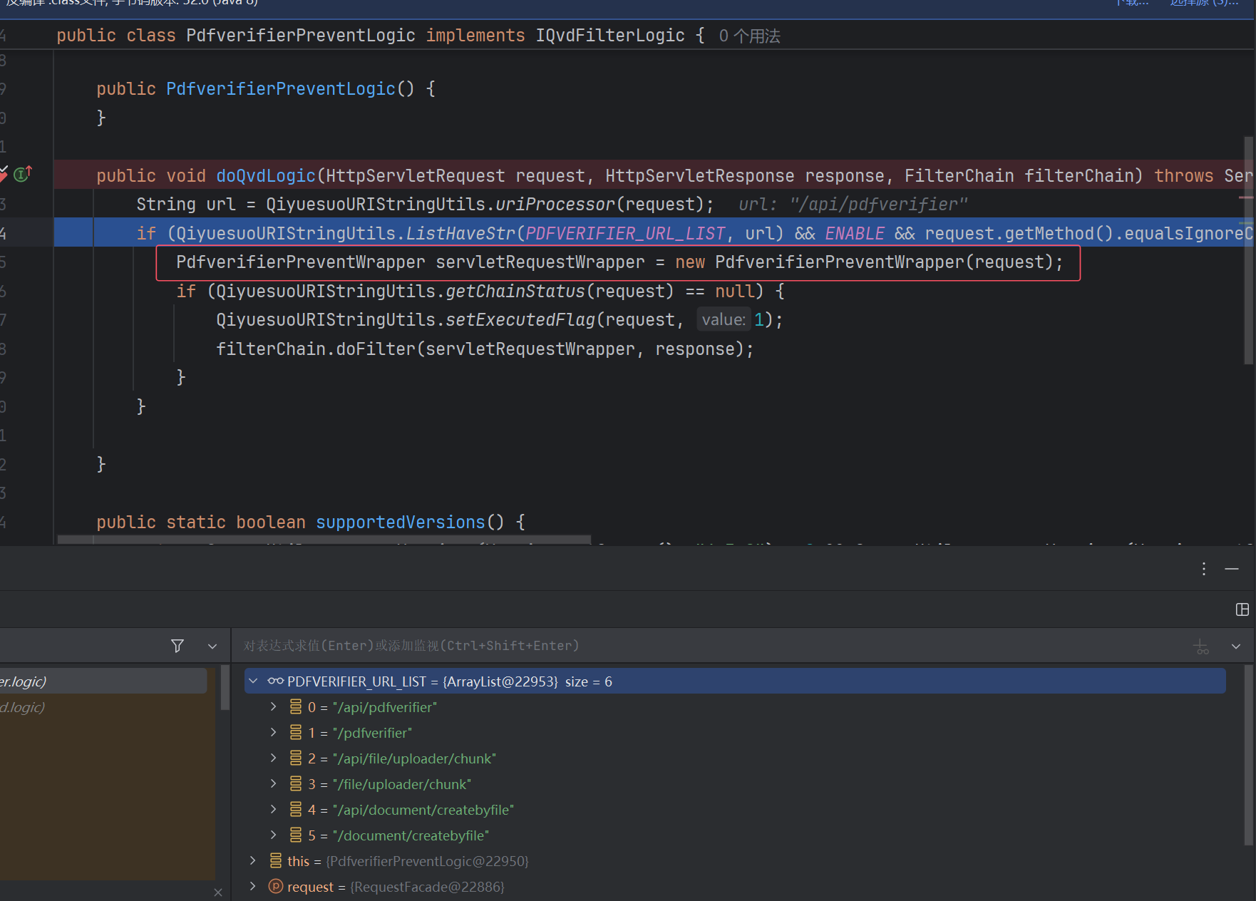Open the frames list dropdown arrow
Image resolution: width=1256 pixels, height=901 pixels.
212,646
